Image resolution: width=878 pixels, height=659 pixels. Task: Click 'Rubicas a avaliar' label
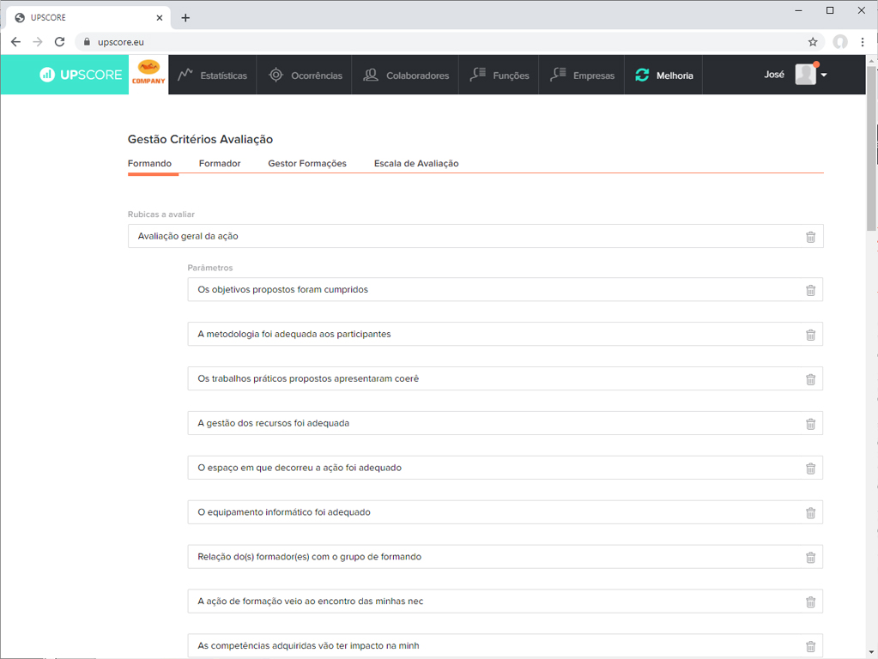[161, 215]
